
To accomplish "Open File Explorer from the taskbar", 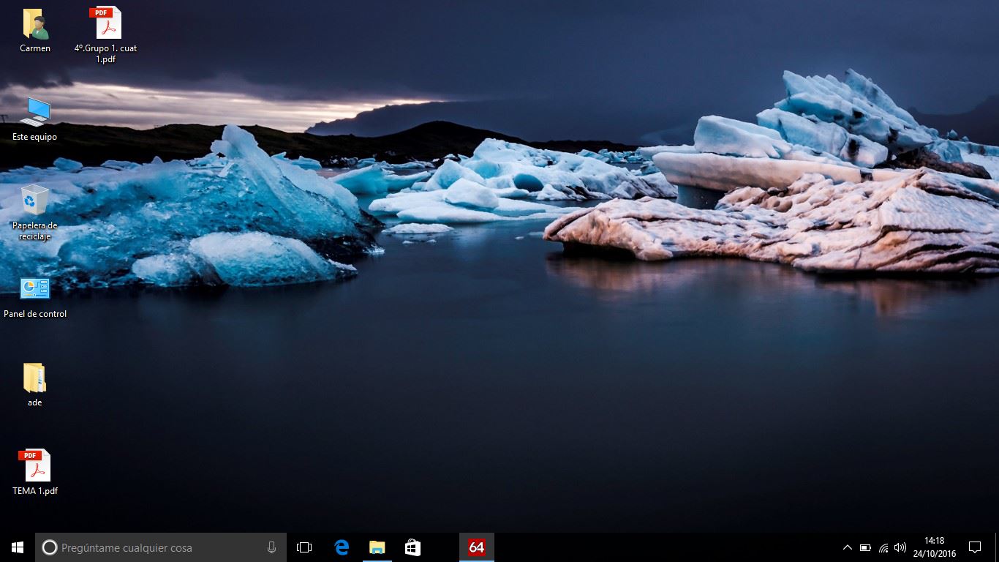I will pyautogui.click(x=377, y=547).
